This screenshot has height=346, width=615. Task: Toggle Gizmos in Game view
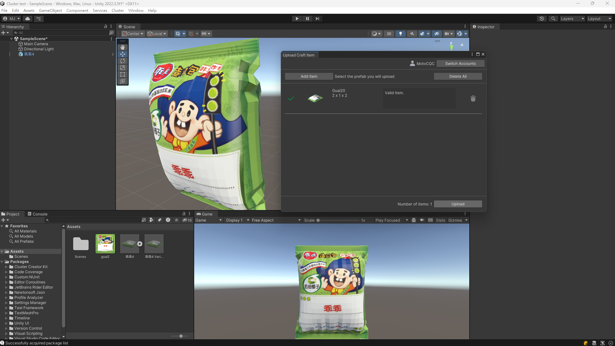pos(455,220)
